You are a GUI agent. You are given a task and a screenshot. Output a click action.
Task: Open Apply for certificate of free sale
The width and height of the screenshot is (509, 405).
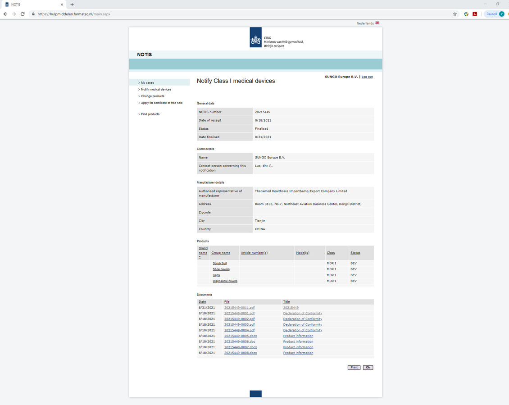(x=162, y=103)
